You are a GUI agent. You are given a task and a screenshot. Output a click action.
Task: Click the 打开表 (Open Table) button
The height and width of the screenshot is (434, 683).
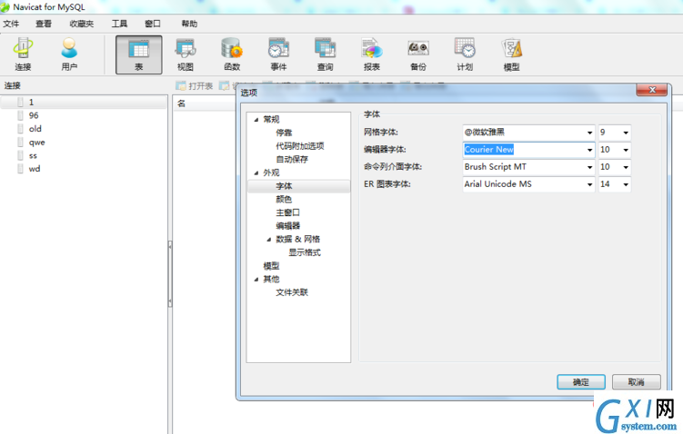[195, 85]
